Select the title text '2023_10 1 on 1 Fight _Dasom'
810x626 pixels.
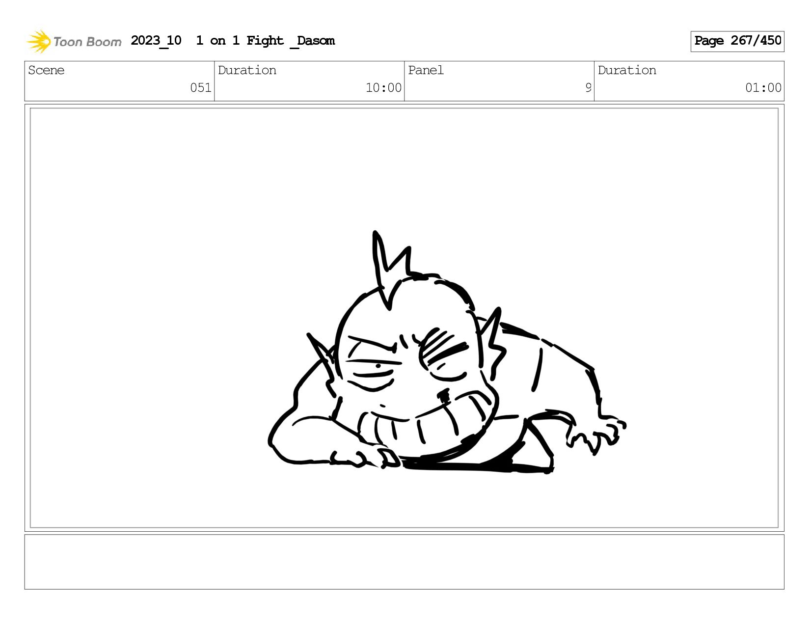(x=233, y=41)
